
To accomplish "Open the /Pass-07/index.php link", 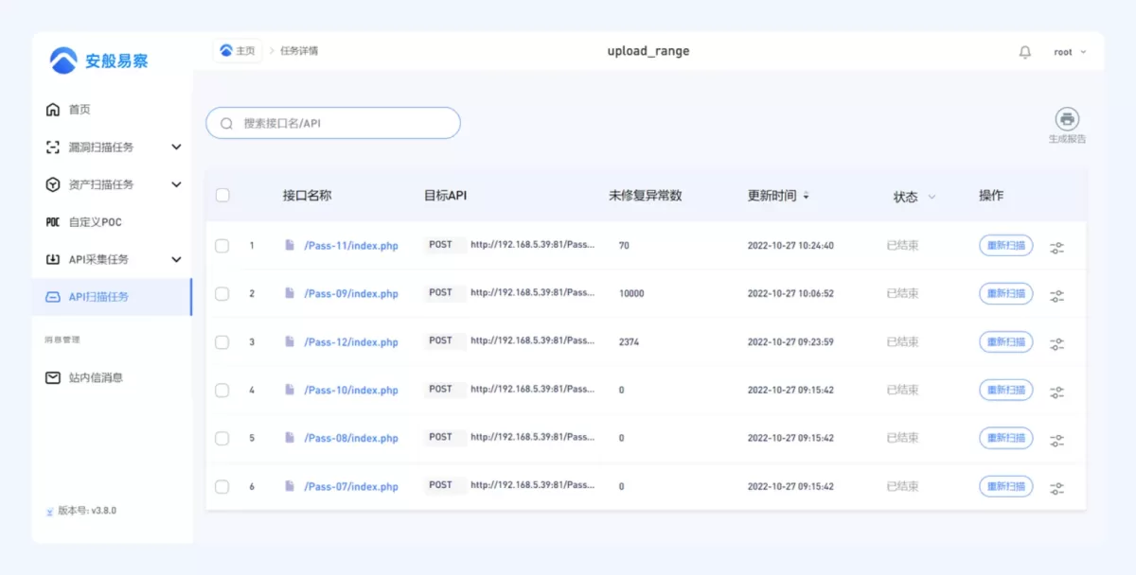I will coord(351,487).
